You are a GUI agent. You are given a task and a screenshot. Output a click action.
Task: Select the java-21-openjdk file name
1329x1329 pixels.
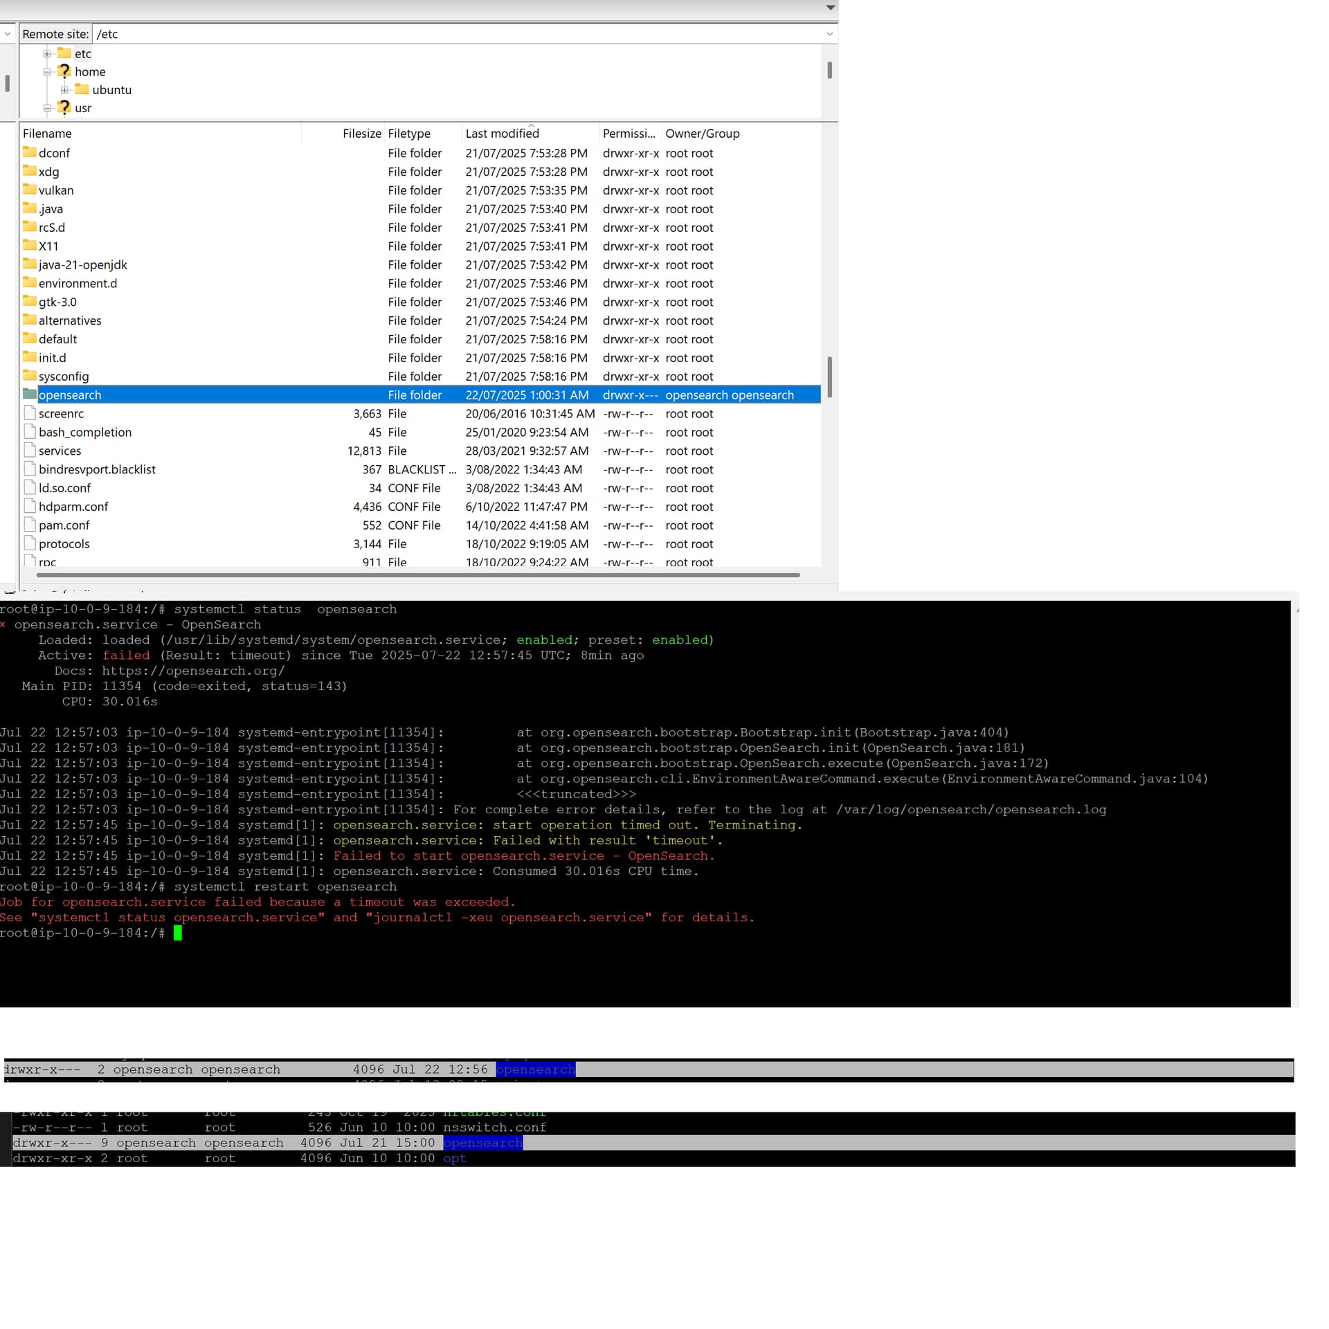83,265
